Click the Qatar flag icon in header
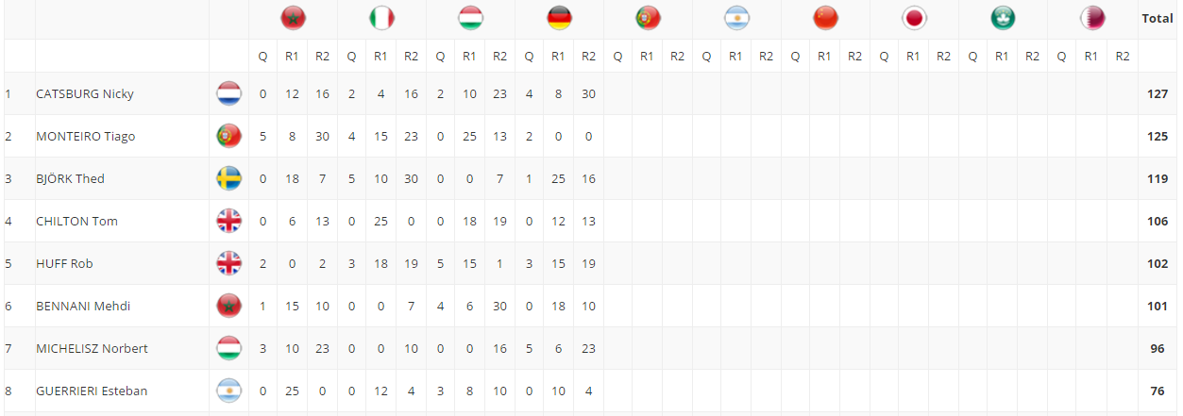This screenshot has height=416, width=1183. pyautogui.click(x=1091, y=18)
